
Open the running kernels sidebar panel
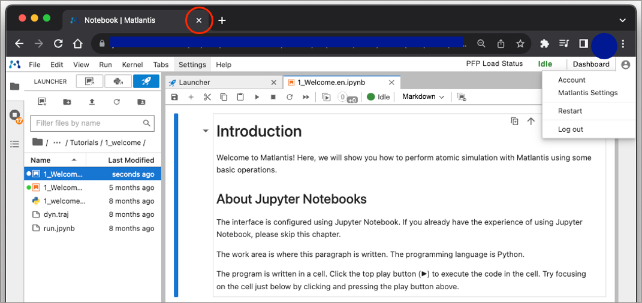pos(15,116)
